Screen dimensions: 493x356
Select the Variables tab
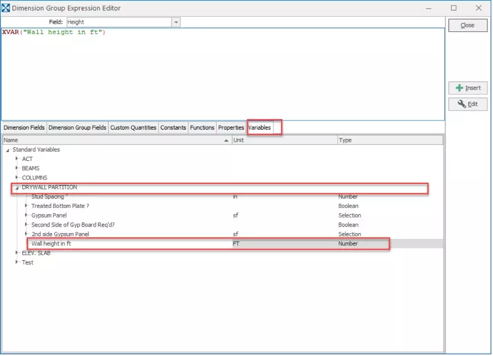pyautogui.click(x=260, y=128)
